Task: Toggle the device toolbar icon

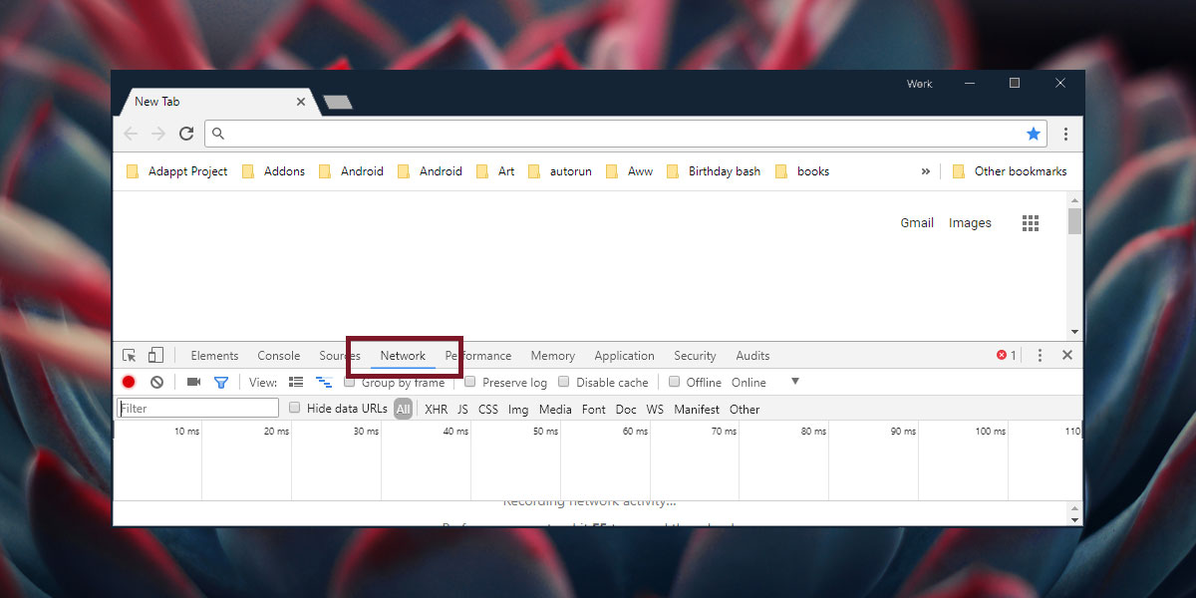Action: (x=155, y=356)
